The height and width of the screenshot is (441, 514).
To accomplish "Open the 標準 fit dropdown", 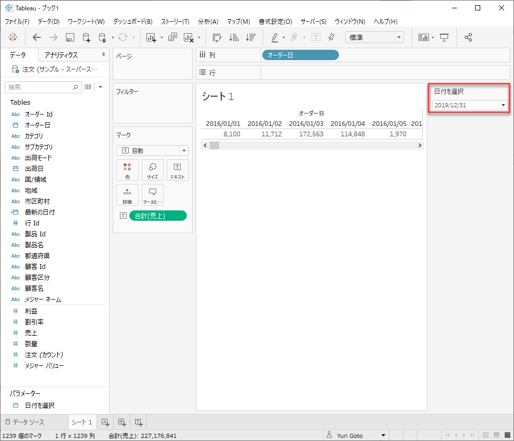I will pyautogui.click(x=398, y=37).
